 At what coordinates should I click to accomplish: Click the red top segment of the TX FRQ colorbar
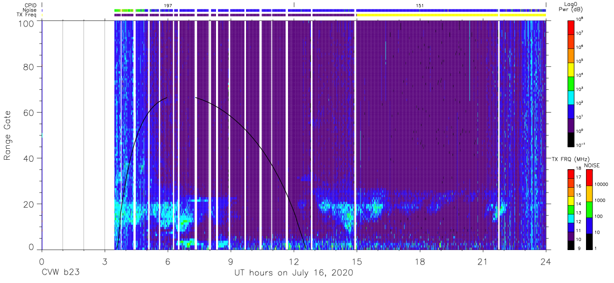[571, 173]
